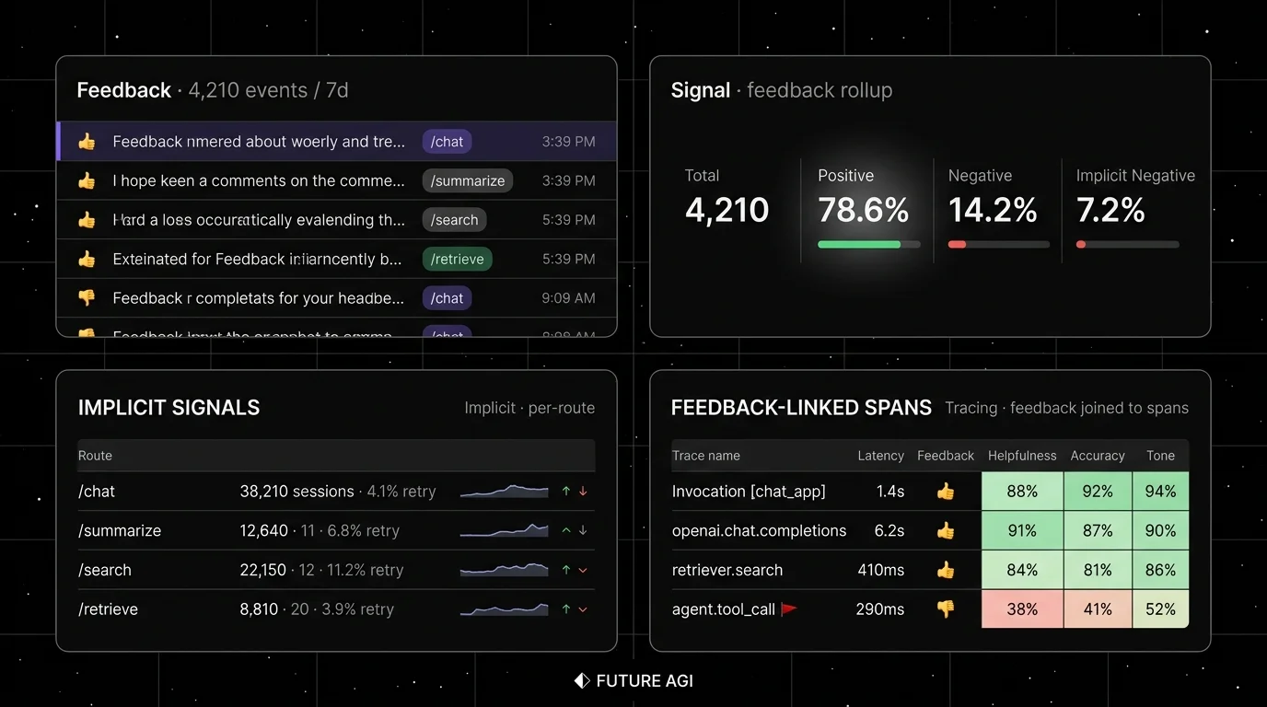Select the /chat tag at 3:39 PM

448,142
